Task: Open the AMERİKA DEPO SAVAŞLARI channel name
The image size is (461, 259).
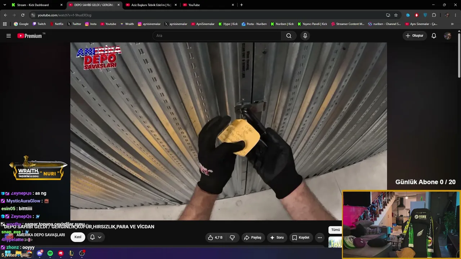Action: click(x=41, y=235)
